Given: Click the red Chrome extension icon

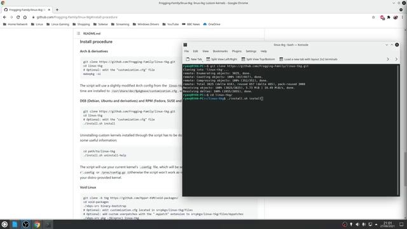Looking at the screenshot, I should tap(382, 17).
